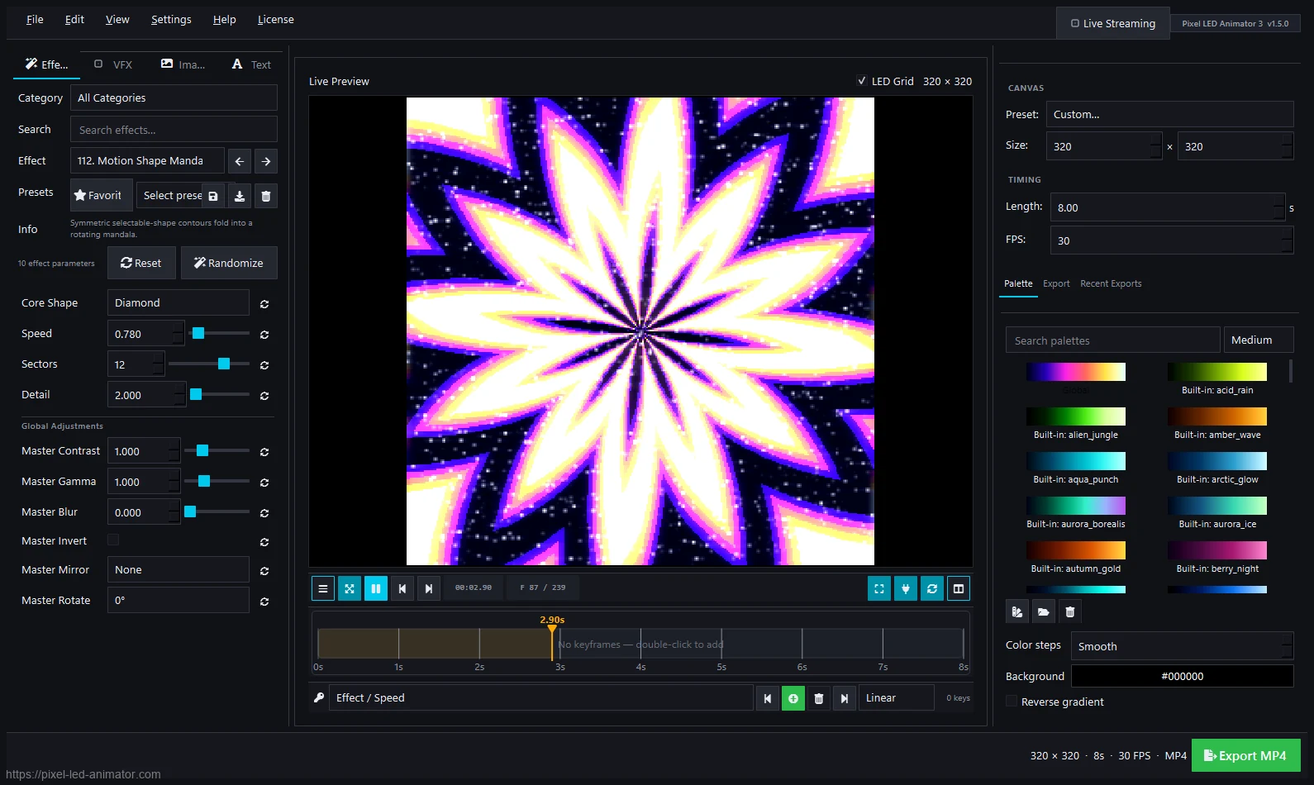Reset Master Blur parameter
The height and width of the screenshot is (785, 1314).
tap(264, 513)
